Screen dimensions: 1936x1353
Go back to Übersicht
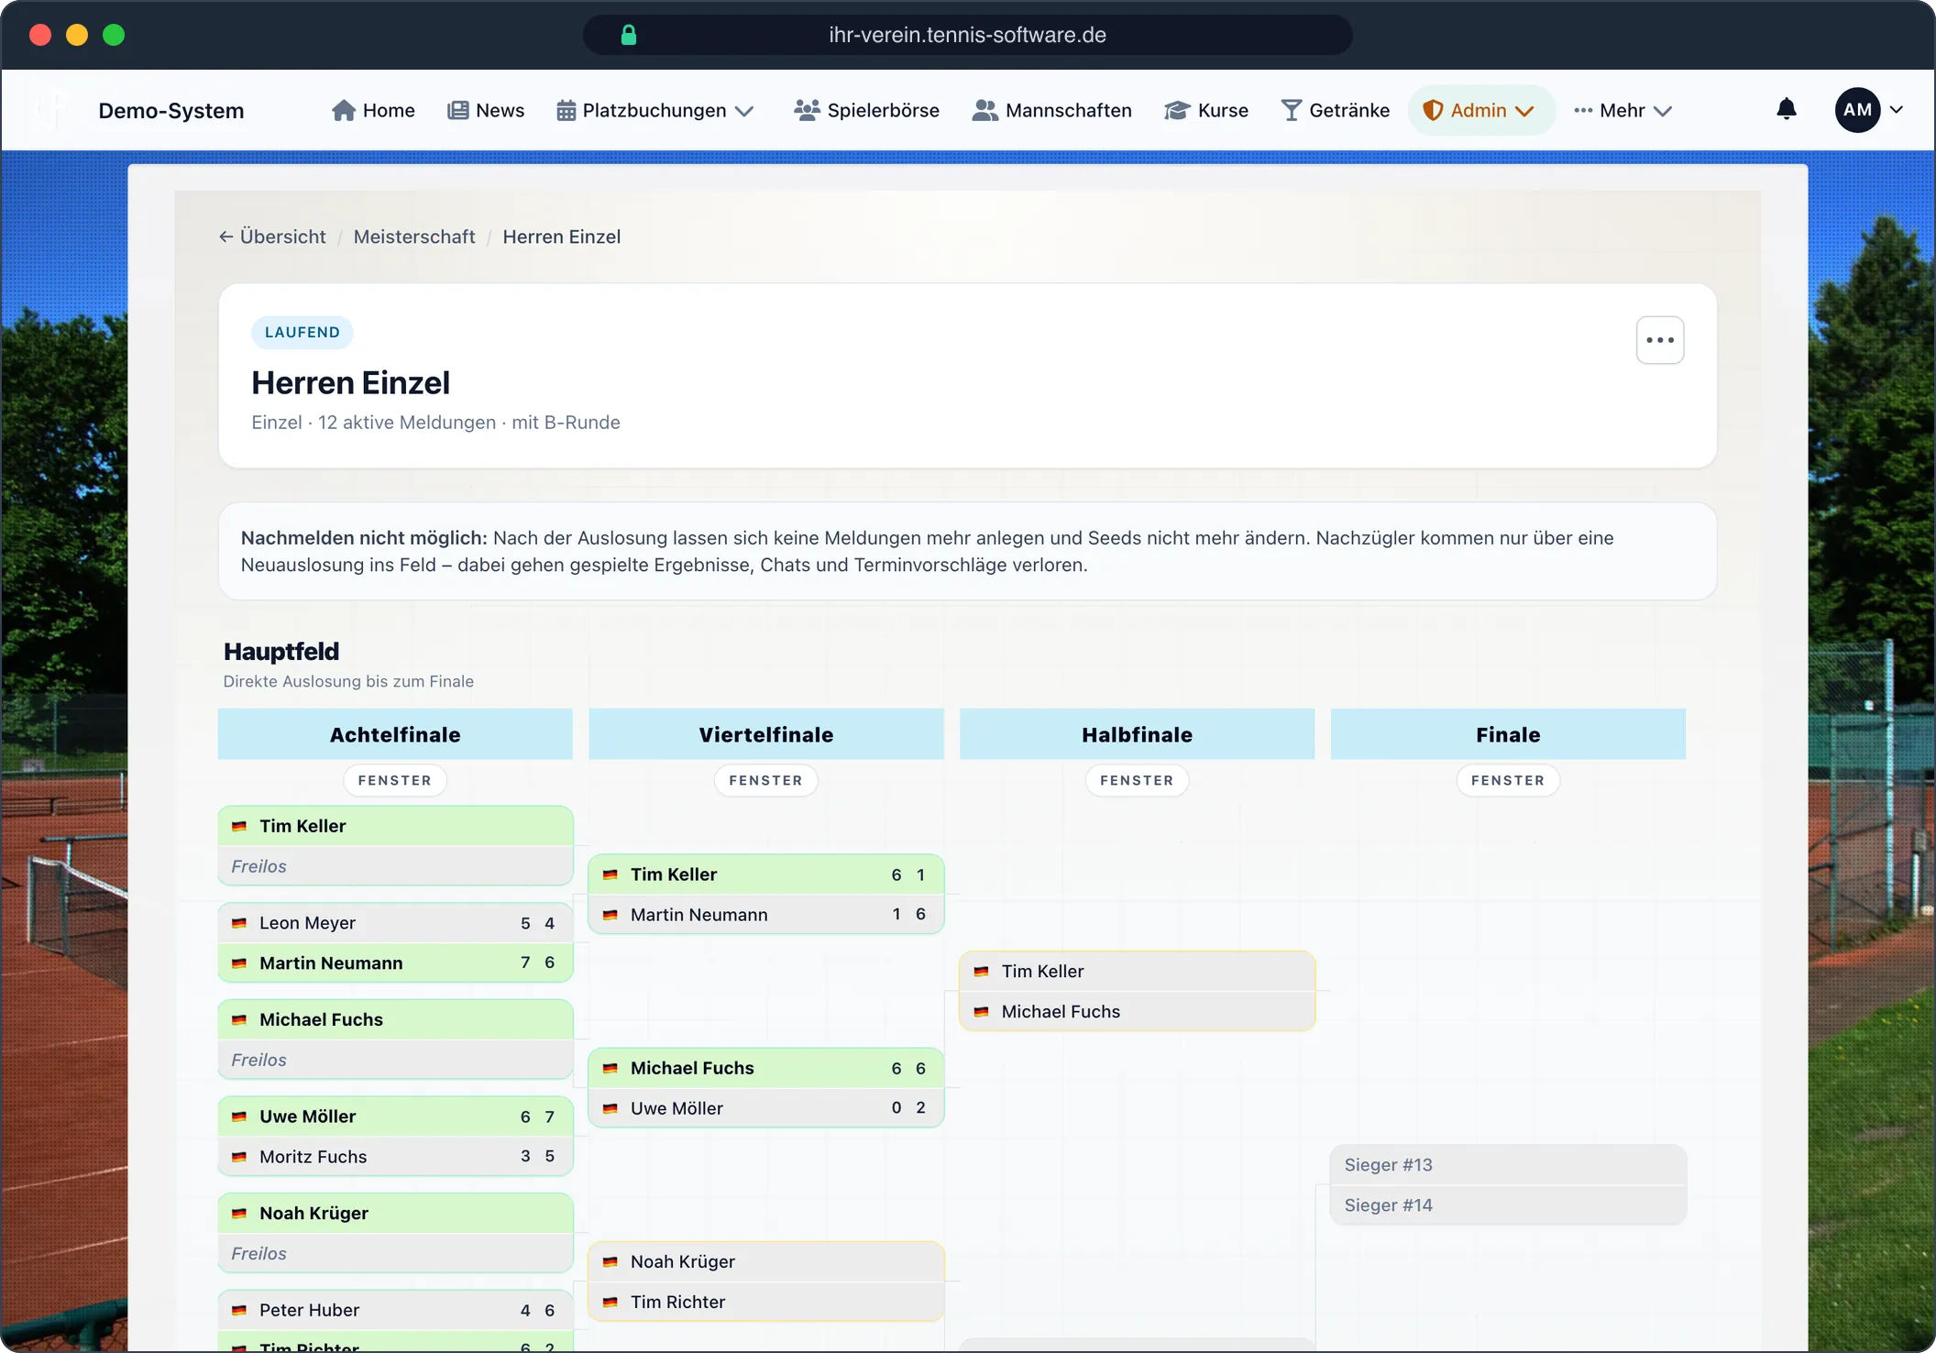[x=272, y=236]
